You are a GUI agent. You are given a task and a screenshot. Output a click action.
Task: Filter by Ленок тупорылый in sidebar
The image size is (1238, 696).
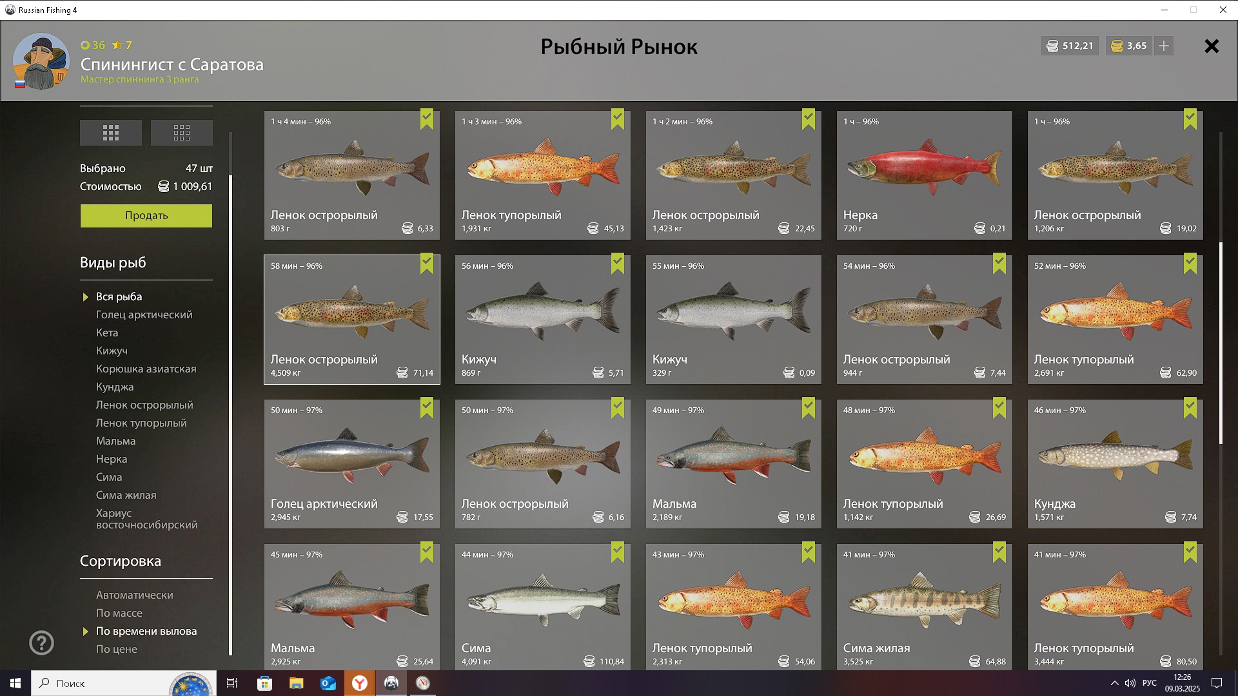click(x=141, y=423)
